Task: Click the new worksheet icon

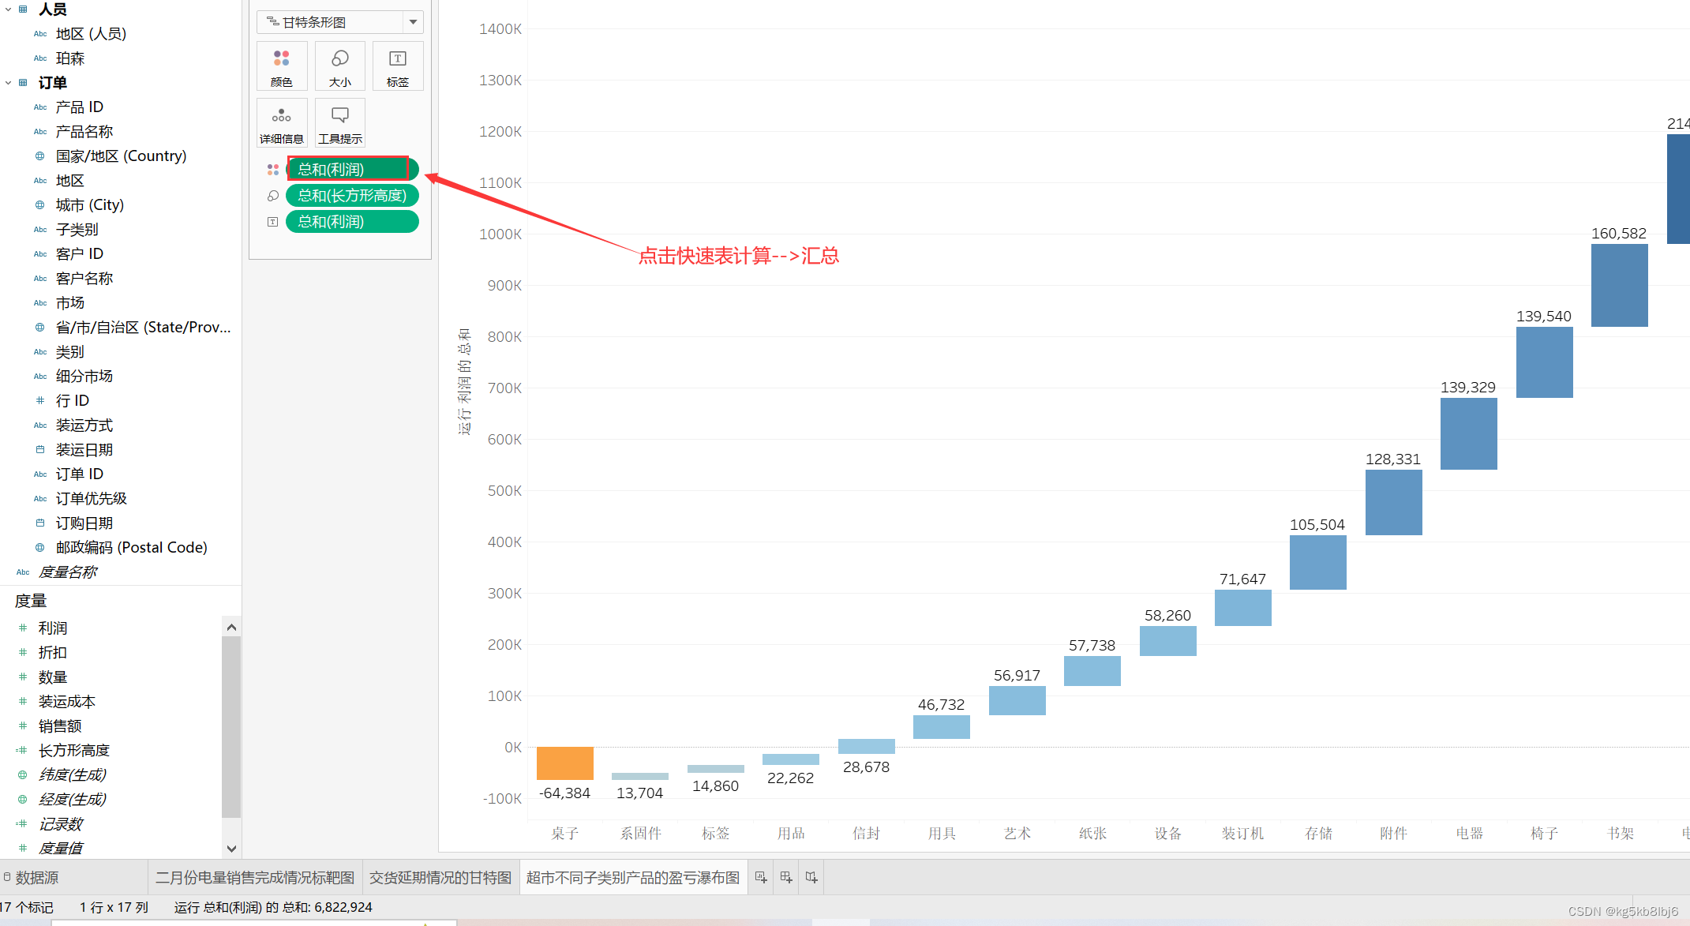Action: tap(761, 877)
